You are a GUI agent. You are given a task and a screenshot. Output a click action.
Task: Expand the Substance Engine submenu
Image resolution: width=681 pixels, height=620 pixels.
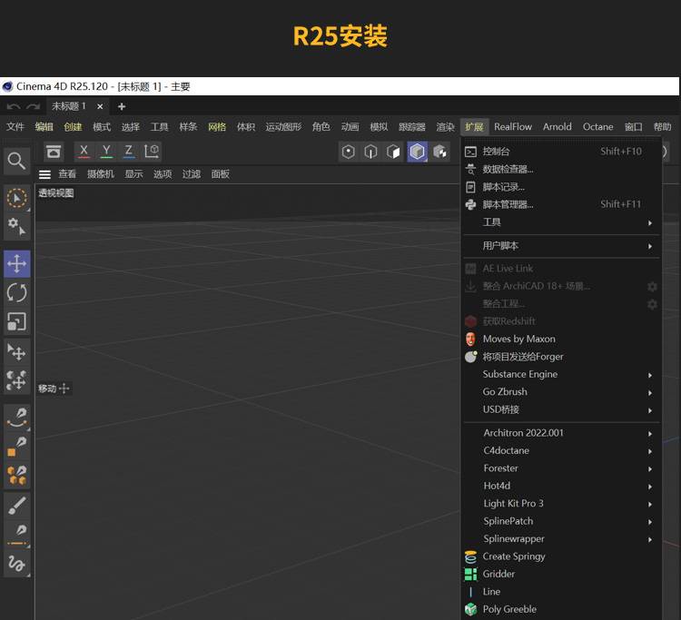pyautogui.click(x=561, y=374)
